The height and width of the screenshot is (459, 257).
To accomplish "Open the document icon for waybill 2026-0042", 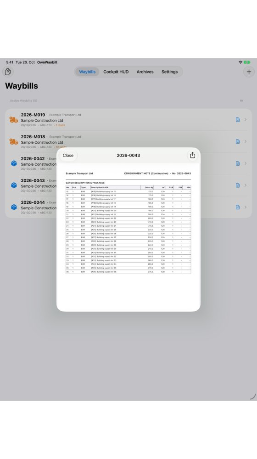I will pos(238,163).
